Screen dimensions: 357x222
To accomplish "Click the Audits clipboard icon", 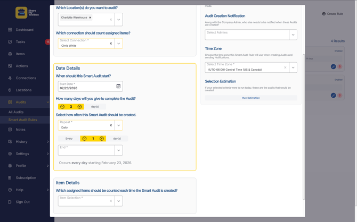I will pyautogui.click(x=10, y=102).
